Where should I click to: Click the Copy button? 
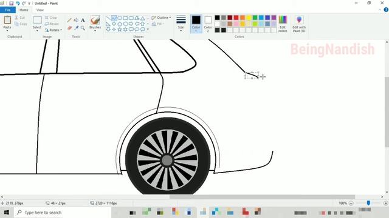coord(21,24)
